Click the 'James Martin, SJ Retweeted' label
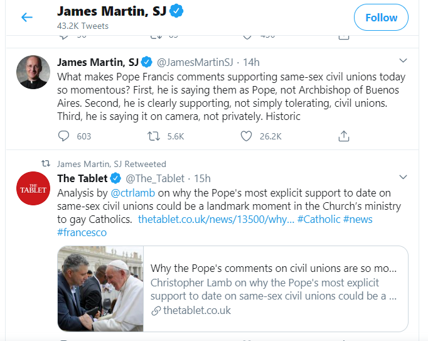Viewport: 428px width, 341px height. pyautogui.click(x=111, y=164)
